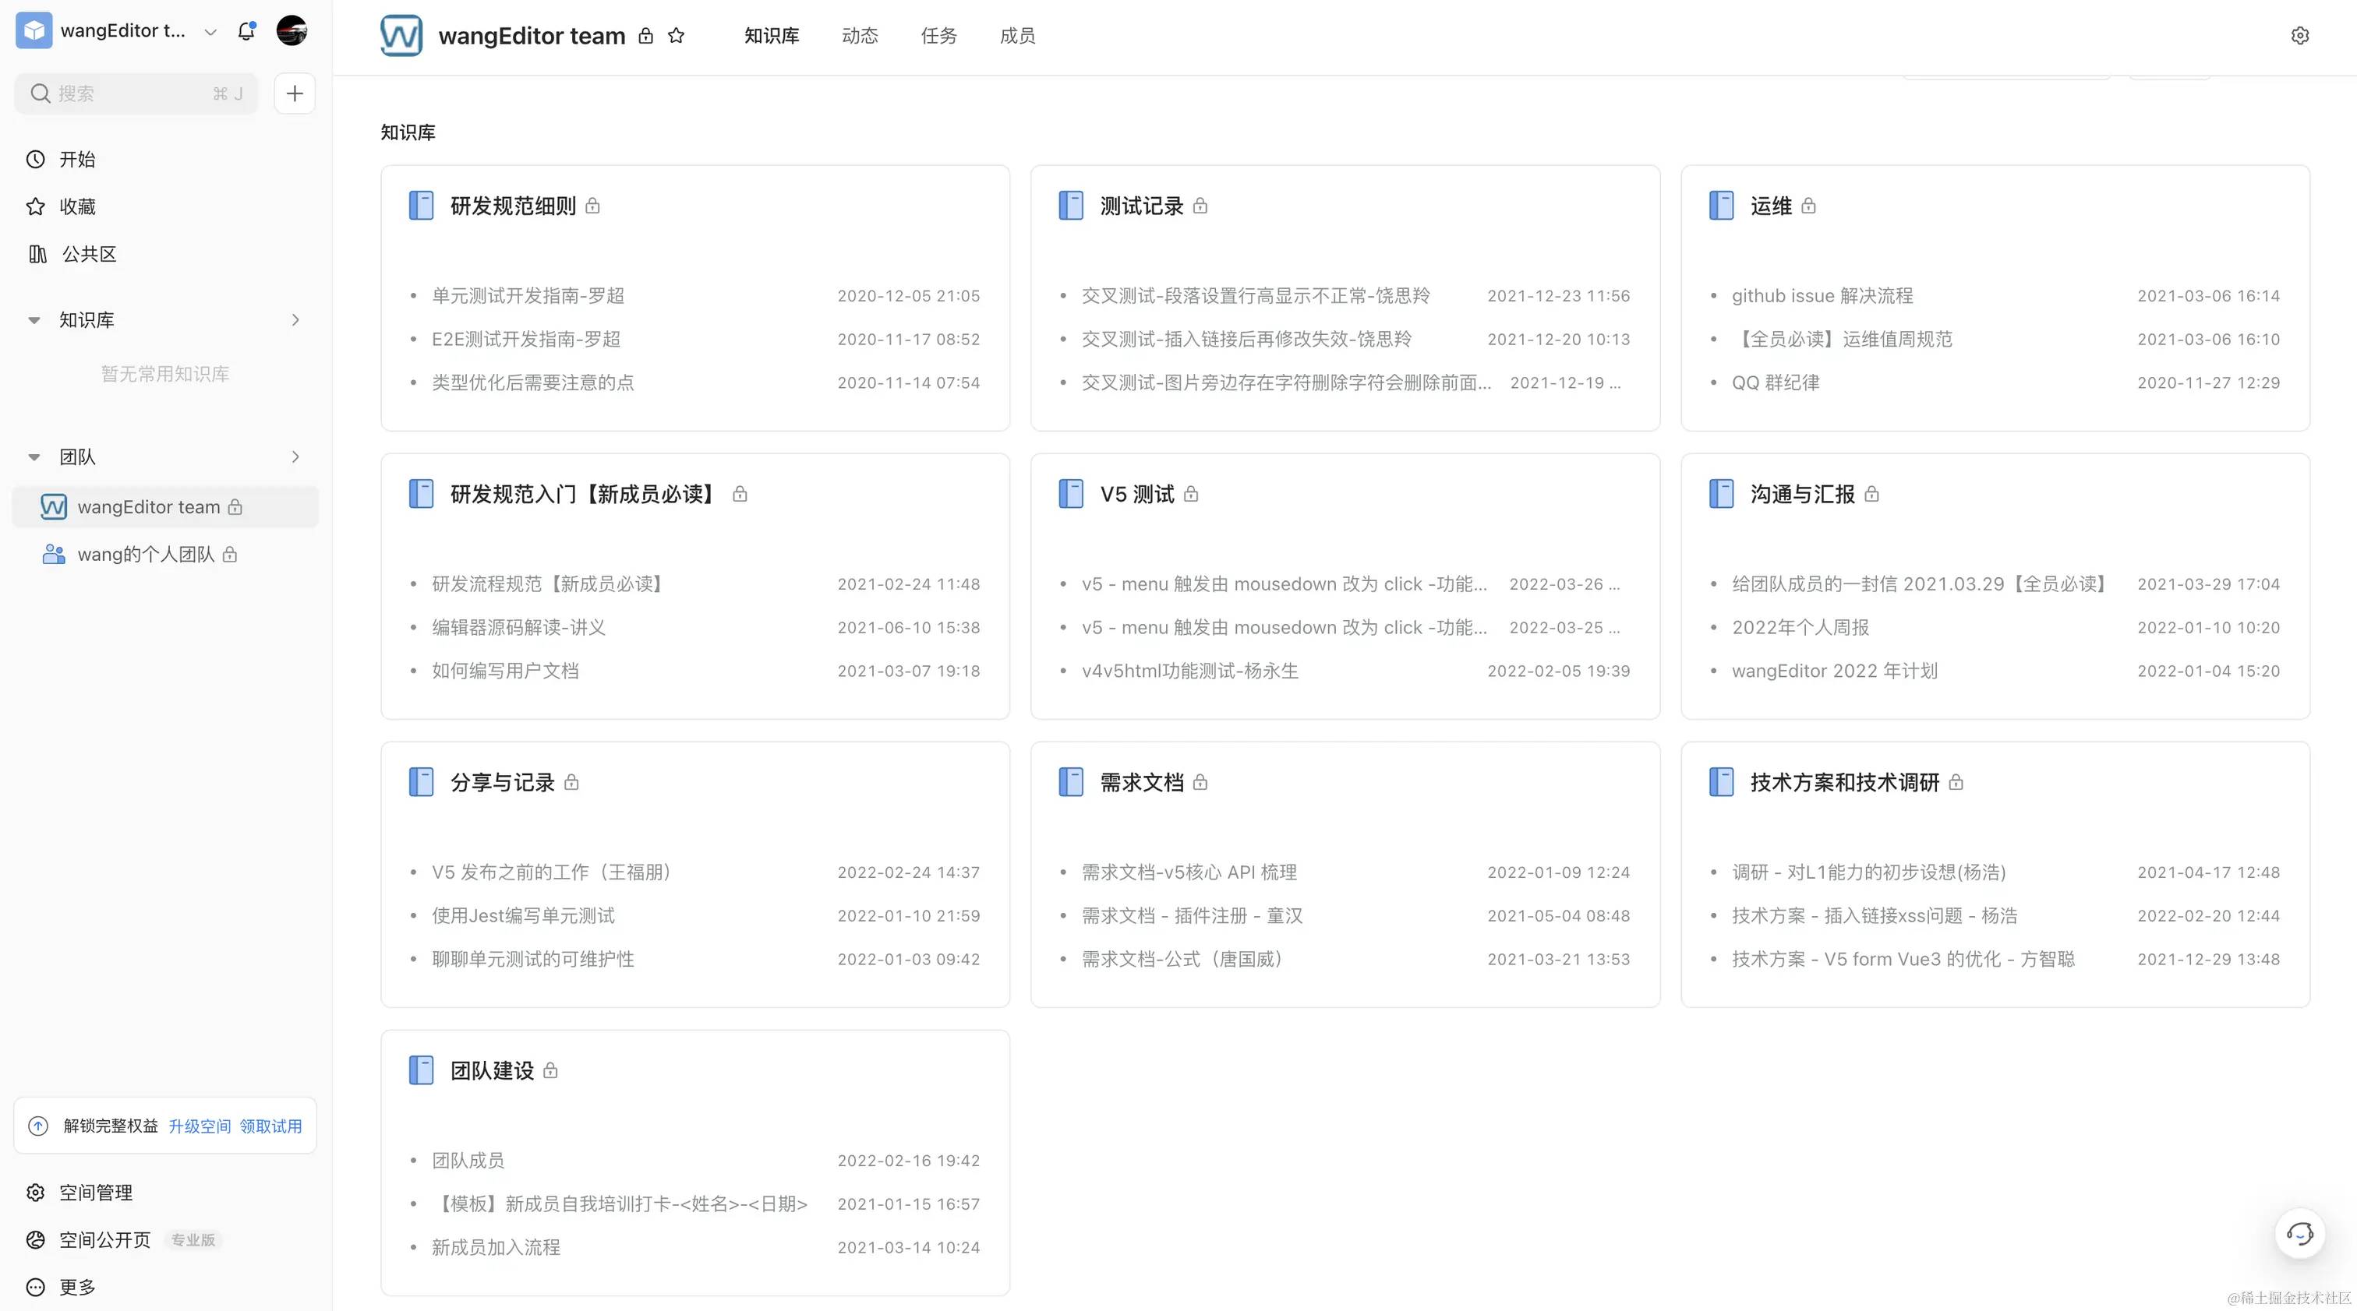2357x1311 pixels.
Task: Click lock icon beside 运维 title
Action: (x=1808, y=206)
